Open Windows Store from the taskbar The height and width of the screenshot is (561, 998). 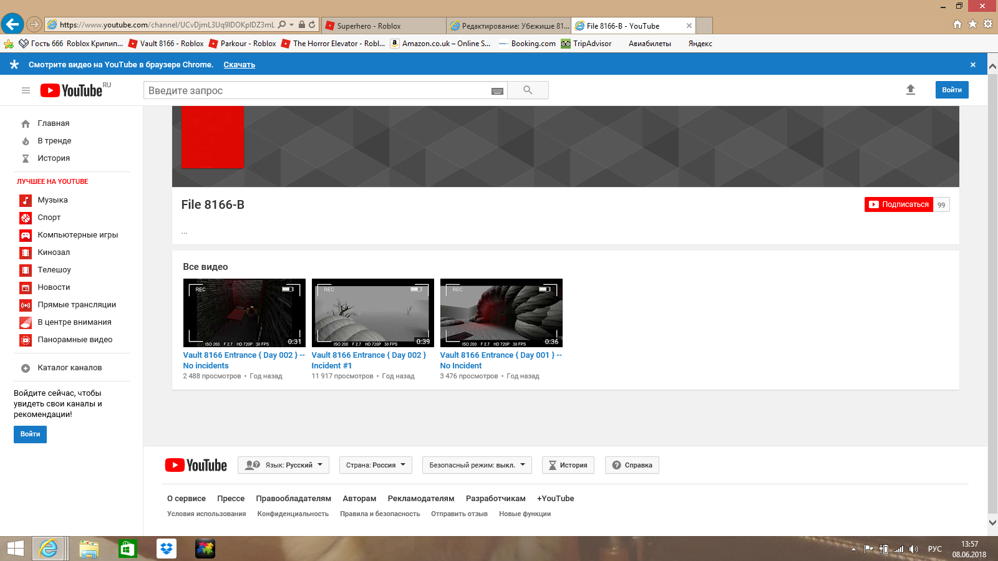(x=128, y=549)
